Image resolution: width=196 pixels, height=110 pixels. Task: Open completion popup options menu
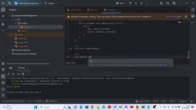[x=171, y=65]
